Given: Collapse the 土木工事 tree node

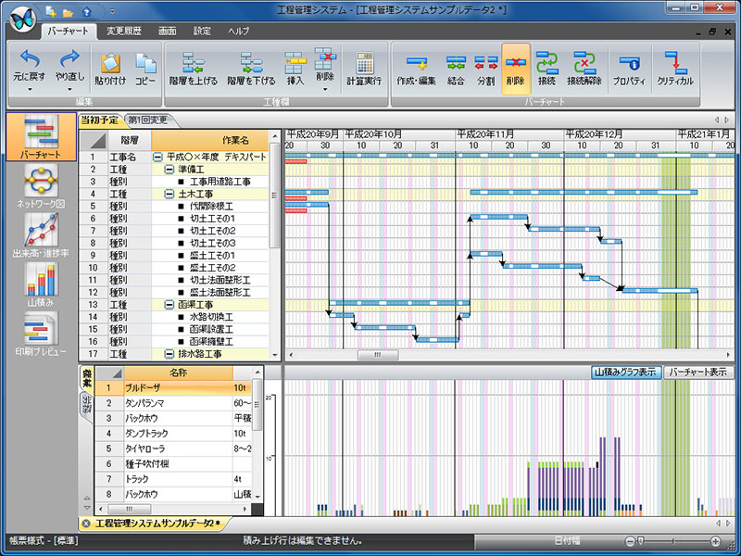Looking at the screenshot, I should [x=170, y=195].
